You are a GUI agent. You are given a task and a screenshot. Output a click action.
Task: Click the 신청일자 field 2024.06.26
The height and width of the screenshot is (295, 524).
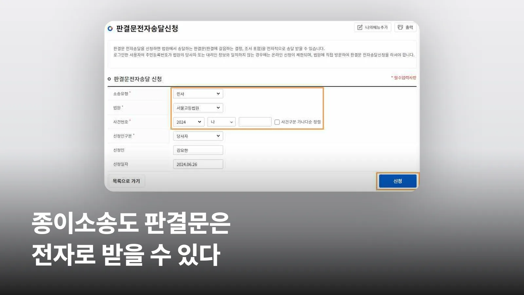click(198, 164)
